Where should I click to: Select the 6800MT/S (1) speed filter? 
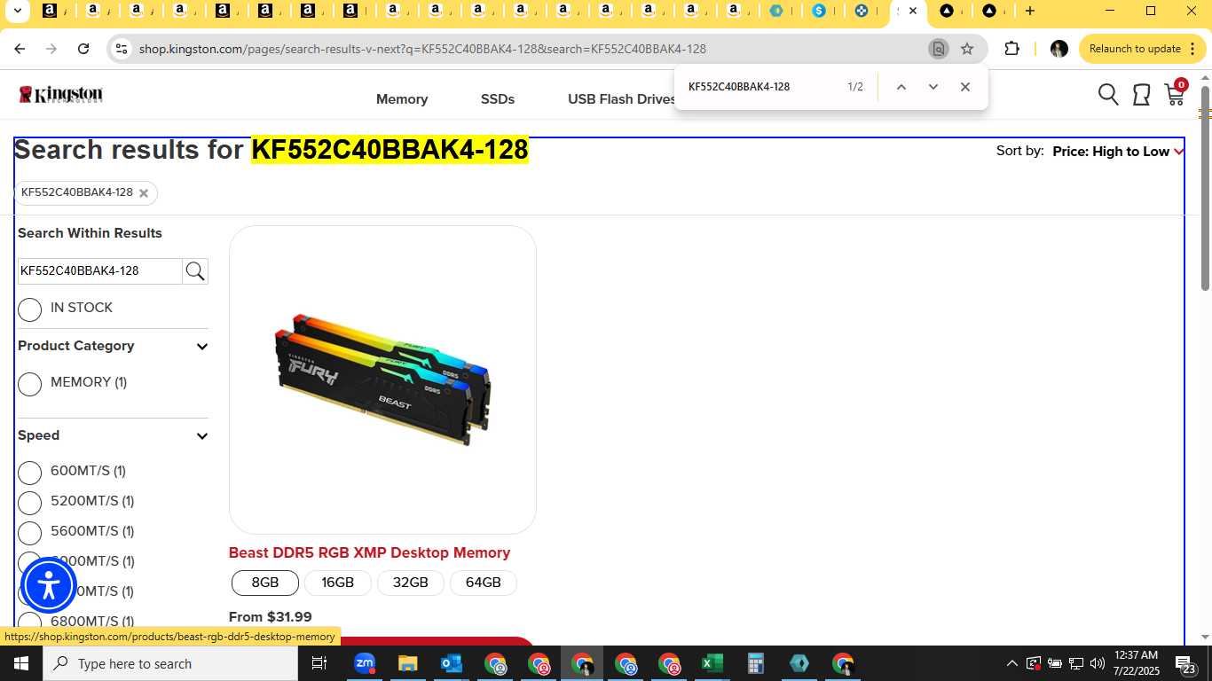pos(30,622)
